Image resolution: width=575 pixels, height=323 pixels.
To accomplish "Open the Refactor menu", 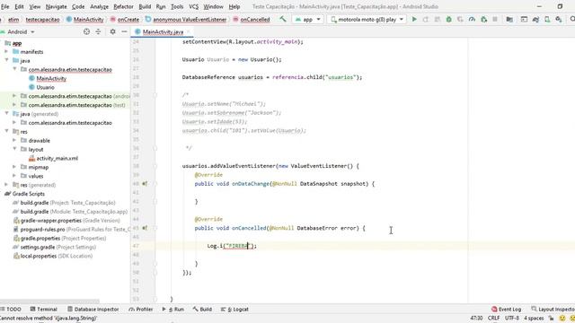I will 123,6.
